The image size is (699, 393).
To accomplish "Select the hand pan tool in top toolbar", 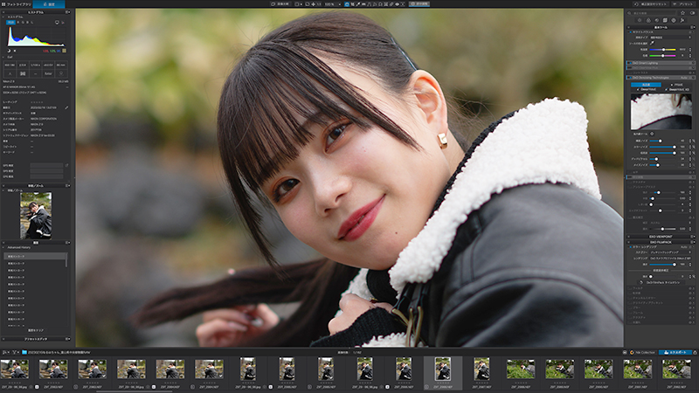I will click(x=347, y=4).
